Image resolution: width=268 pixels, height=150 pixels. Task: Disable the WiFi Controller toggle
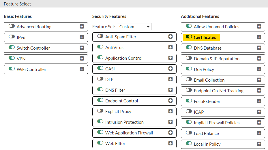[x=12, y=69]
